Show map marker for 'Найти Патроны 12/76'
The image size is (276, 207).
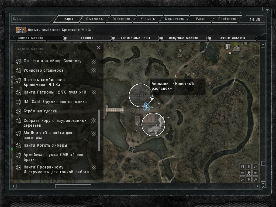93,93
